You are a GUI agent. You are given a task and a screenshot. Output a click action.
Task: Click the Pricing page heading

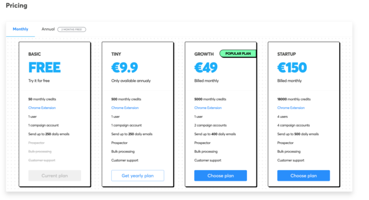pyautogui.click(x=16, y=6)
